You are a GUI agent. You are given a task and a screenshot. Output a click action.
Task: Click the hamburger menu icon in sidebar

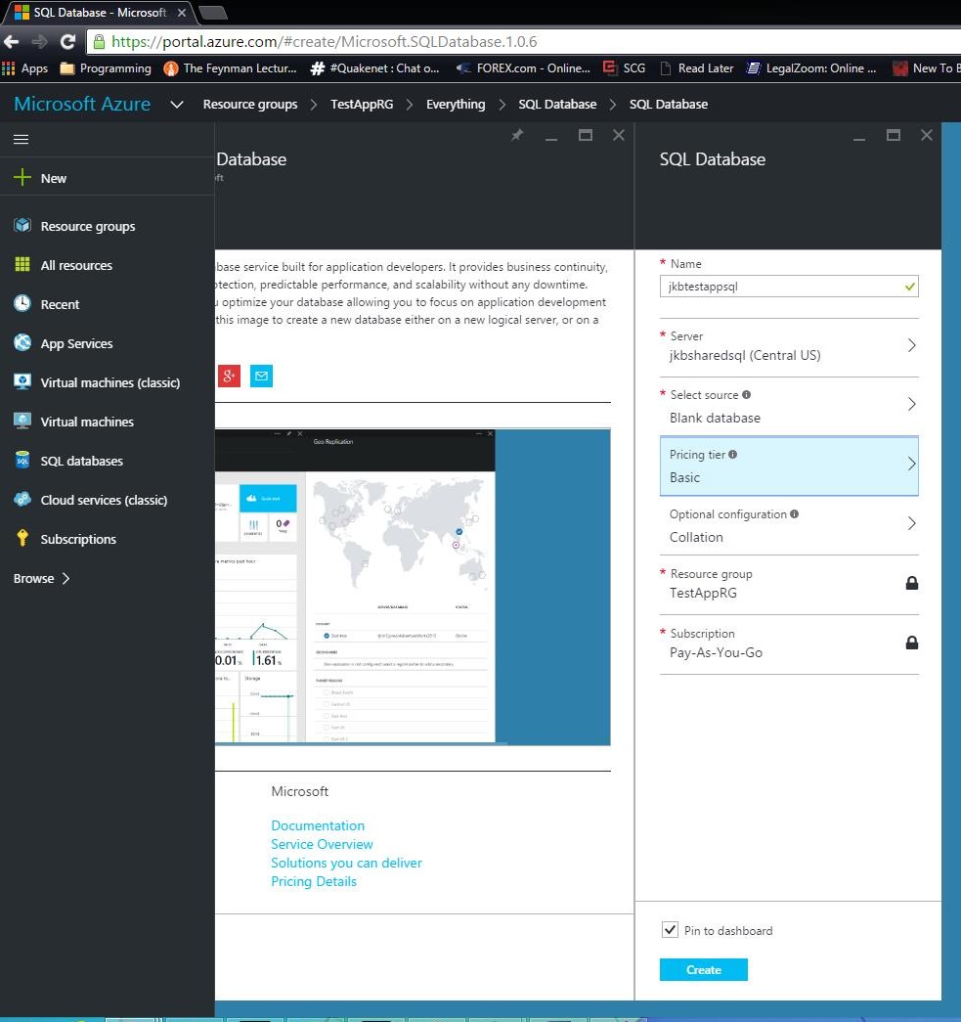pyautogui.click(x=21, y=140)
